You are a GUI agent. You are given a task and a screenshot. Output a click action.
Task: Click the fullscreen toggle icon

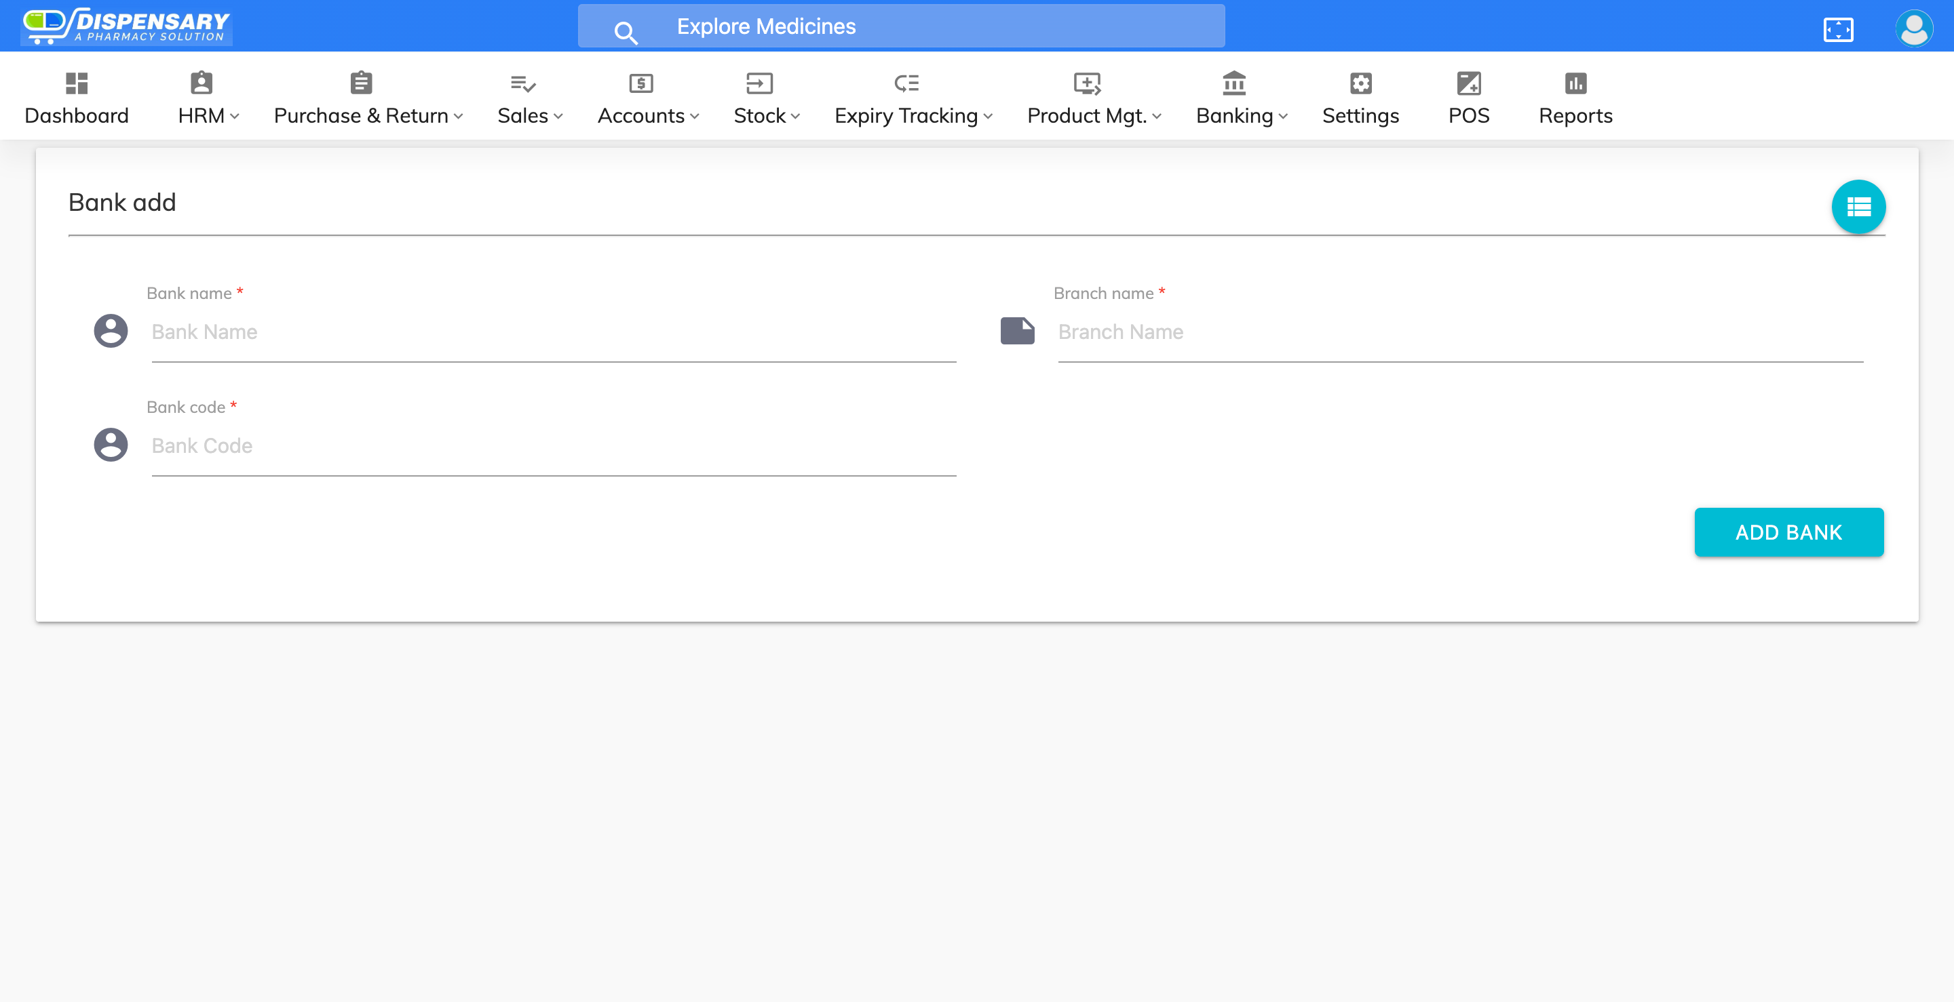point(1838,28)
